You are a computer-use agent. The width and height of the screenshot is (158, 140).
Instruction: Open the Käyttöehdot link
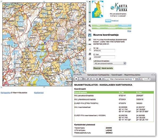click(x=39, y=93)
